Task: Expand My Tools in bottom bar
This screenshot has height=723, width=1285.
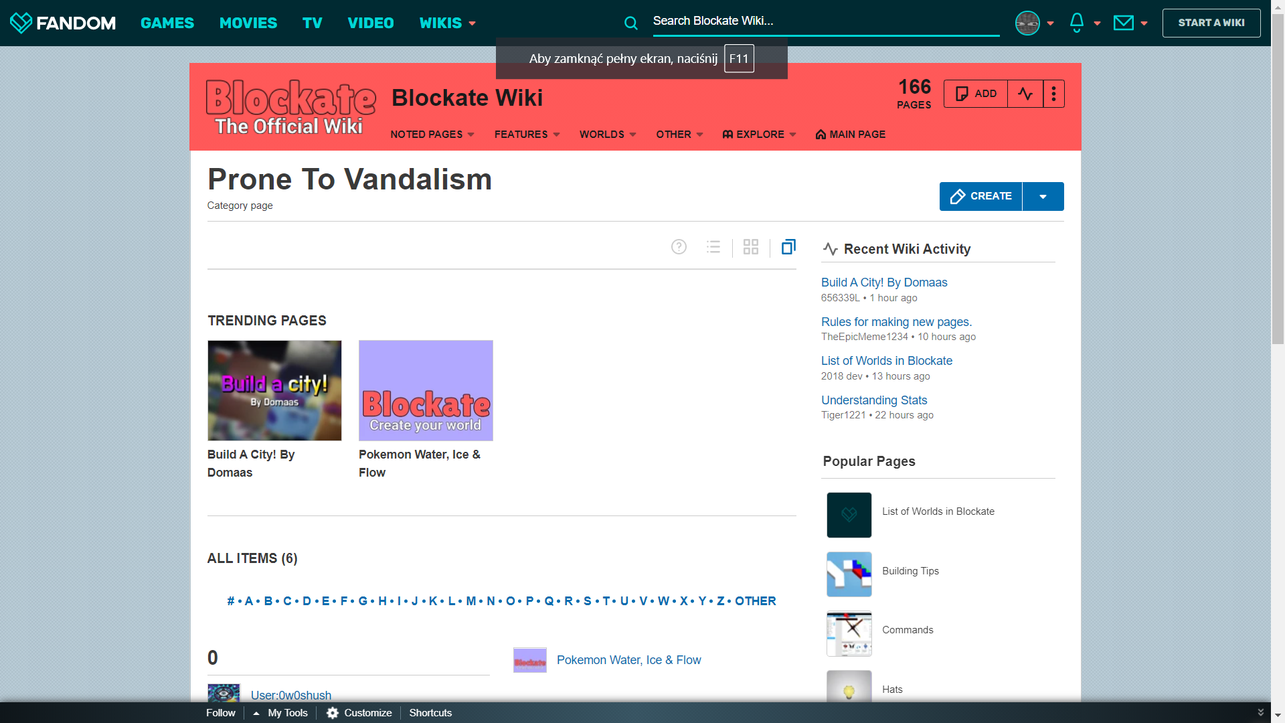Action: click(x=281, y=713)
